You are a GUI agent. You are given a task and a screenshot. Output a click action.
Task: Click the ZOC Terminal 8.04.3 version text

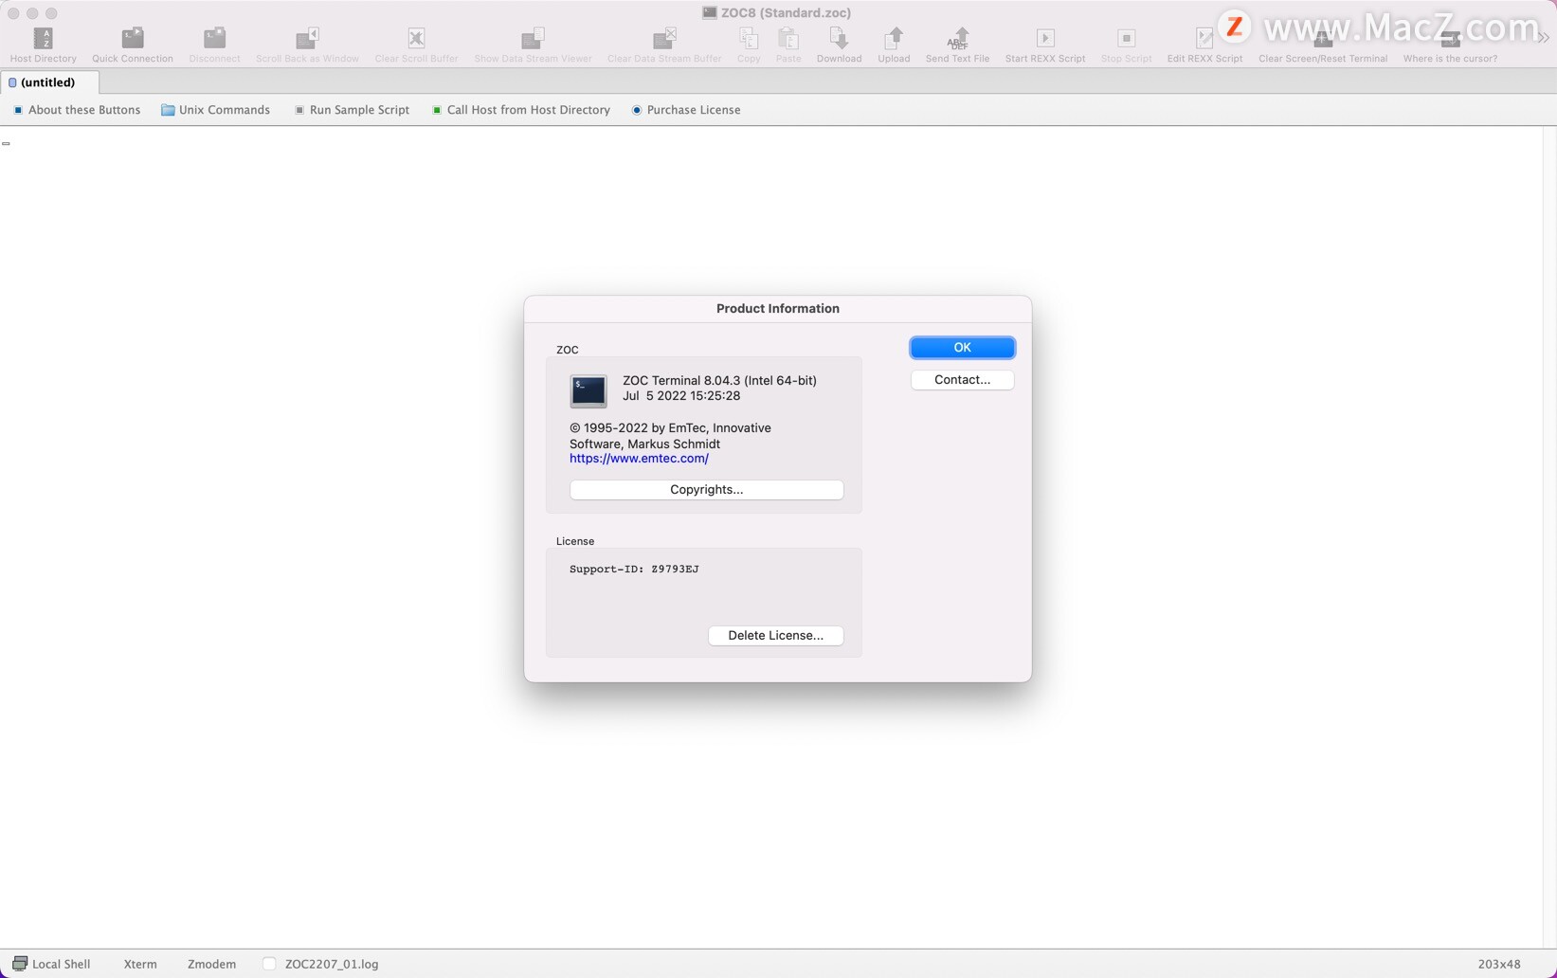[x=719, y=381]
